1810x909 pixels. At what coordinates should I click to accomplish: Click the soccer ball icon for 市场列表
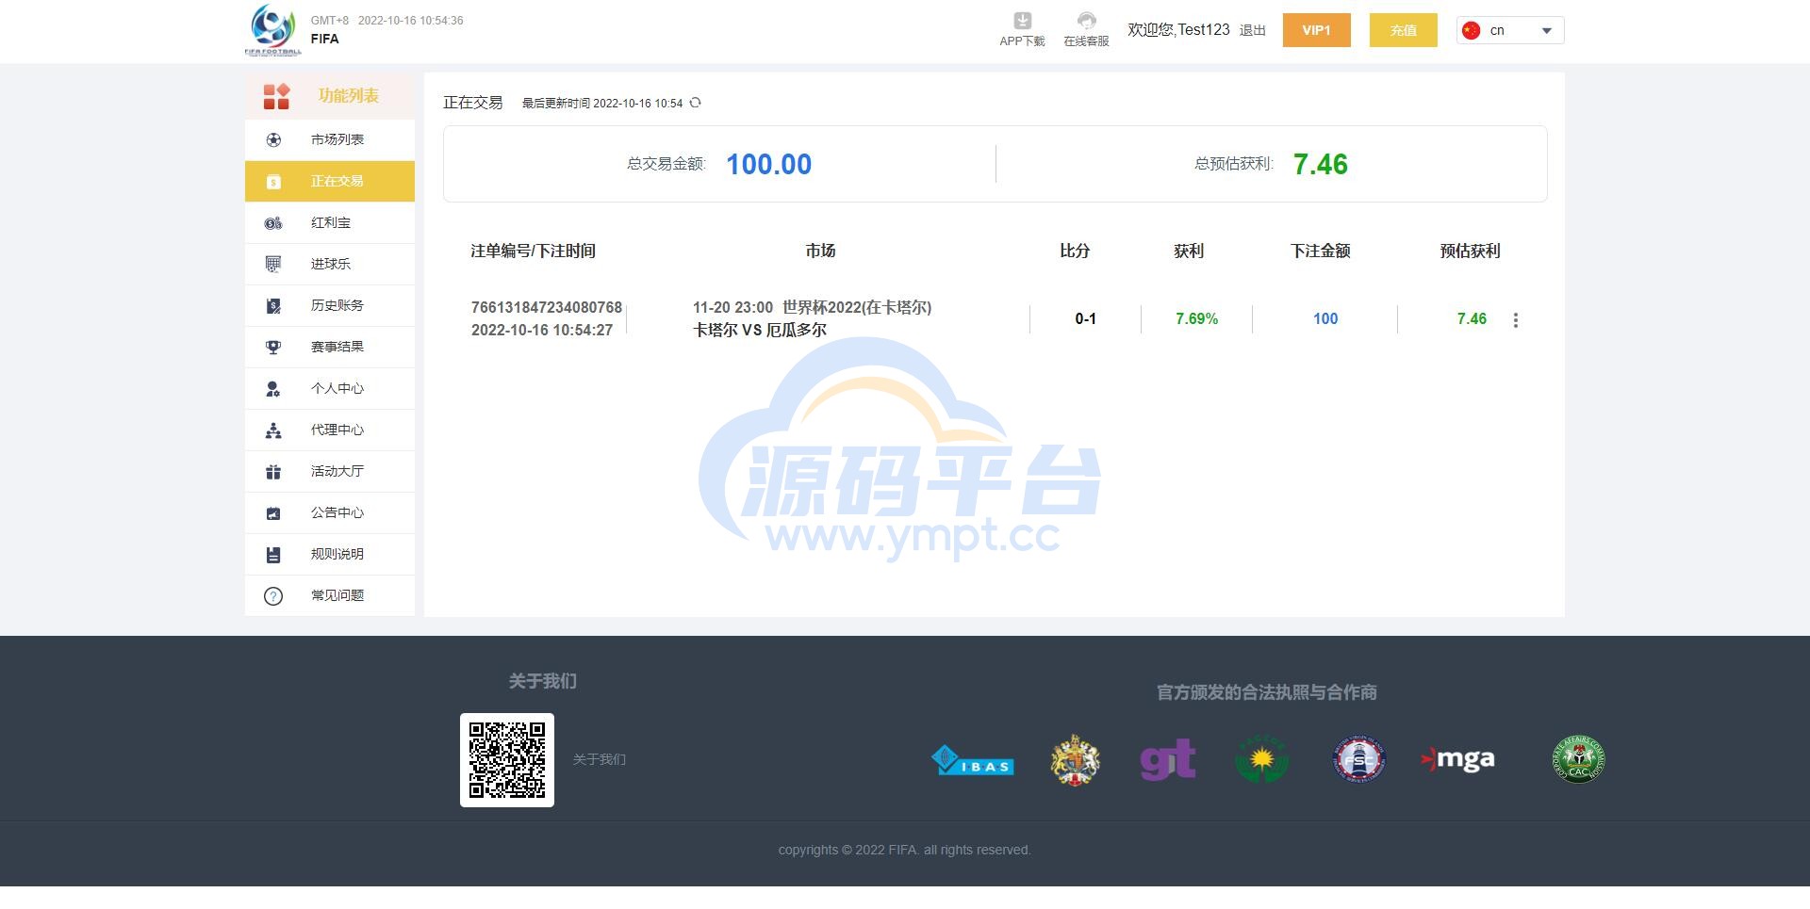[273, 139]
